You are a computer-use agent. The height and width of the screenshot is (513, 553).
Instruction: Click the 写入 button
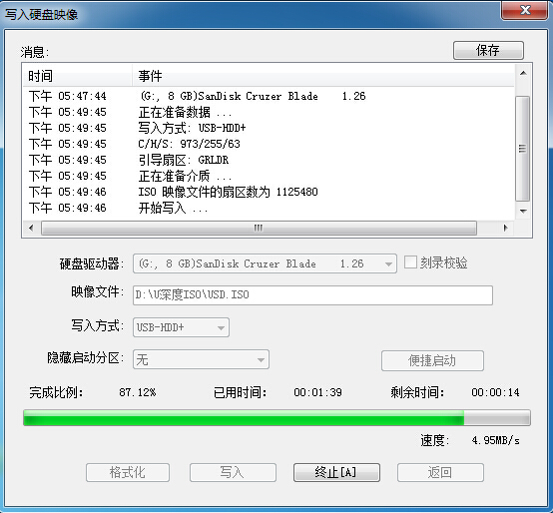point(233,472)
